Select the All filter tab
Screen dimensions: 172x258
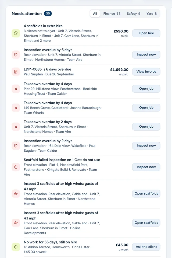pos(95,14)
